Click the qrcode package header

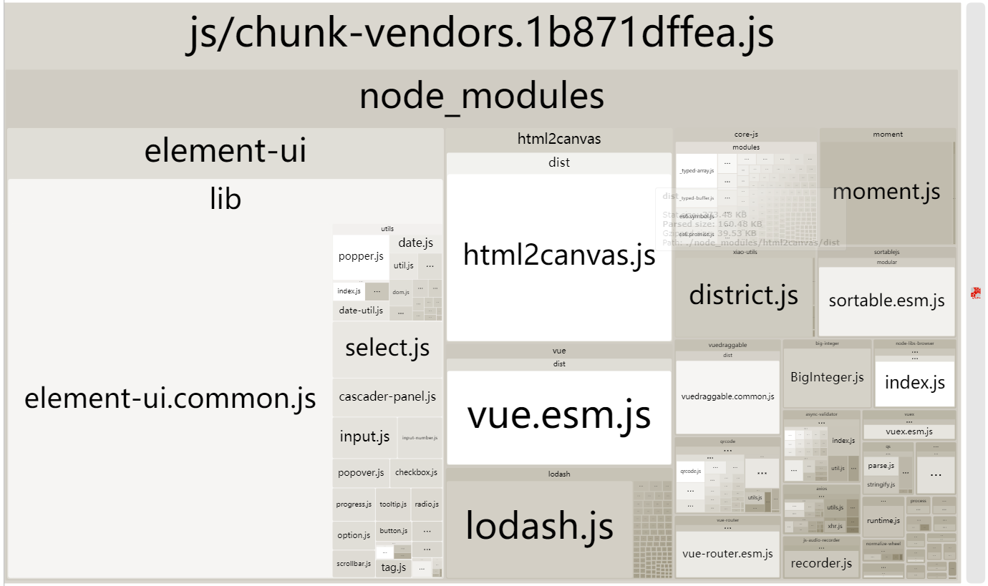pyautogui.click(x=727, y=442)
